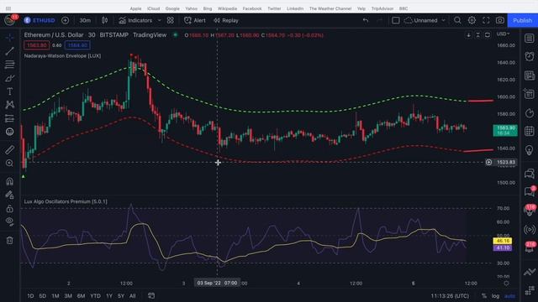Open the prediction and measurement tools

click(x=9, y=118)
